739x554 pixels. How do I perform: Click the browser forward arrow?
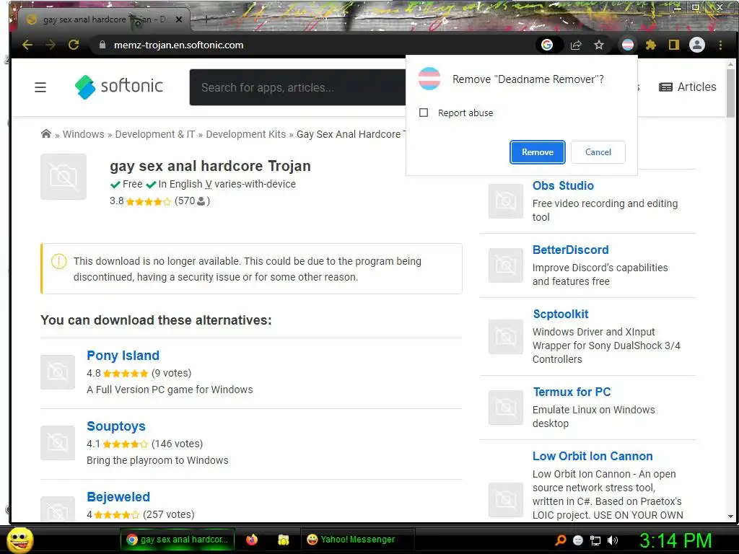pyautogui.click(x=51, y=45)
